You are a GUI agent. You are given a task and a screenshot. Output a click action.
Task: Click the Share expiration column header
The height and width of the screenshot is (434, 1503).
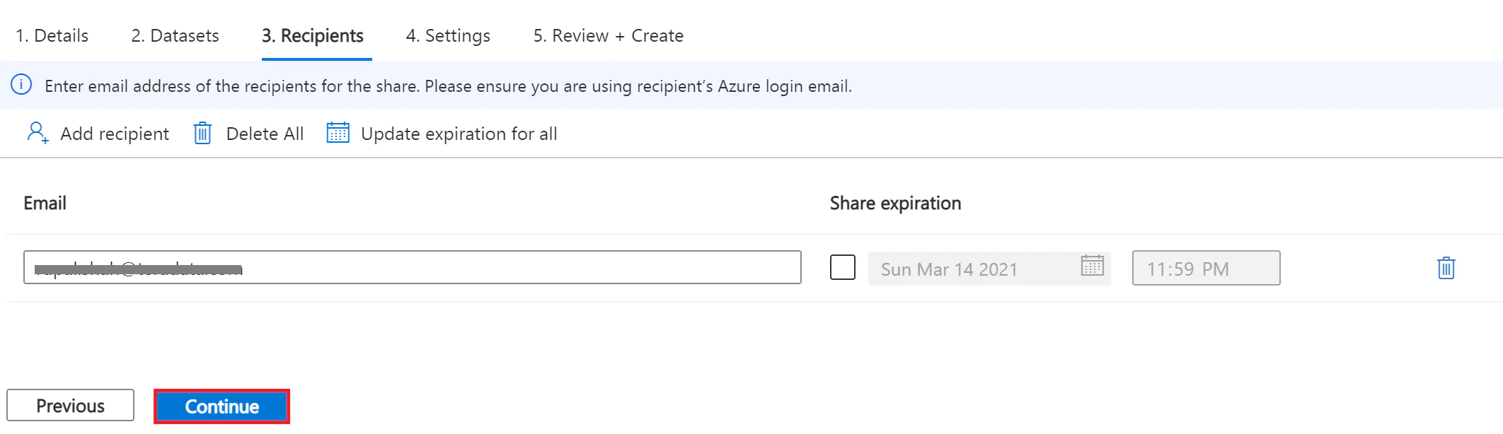coord(895,204)
